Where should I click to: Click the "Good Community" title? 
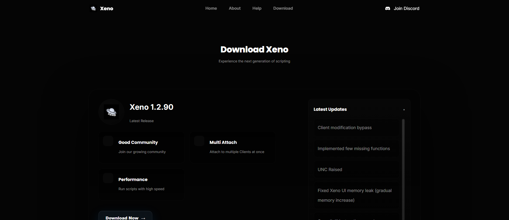coord(138,143)
